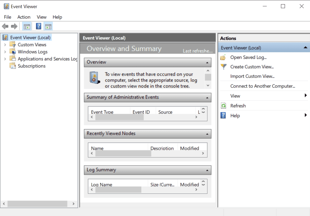Click Log Name column header
Image resolution: width=310 pixels, height=216 pixels.
(101, 184)
